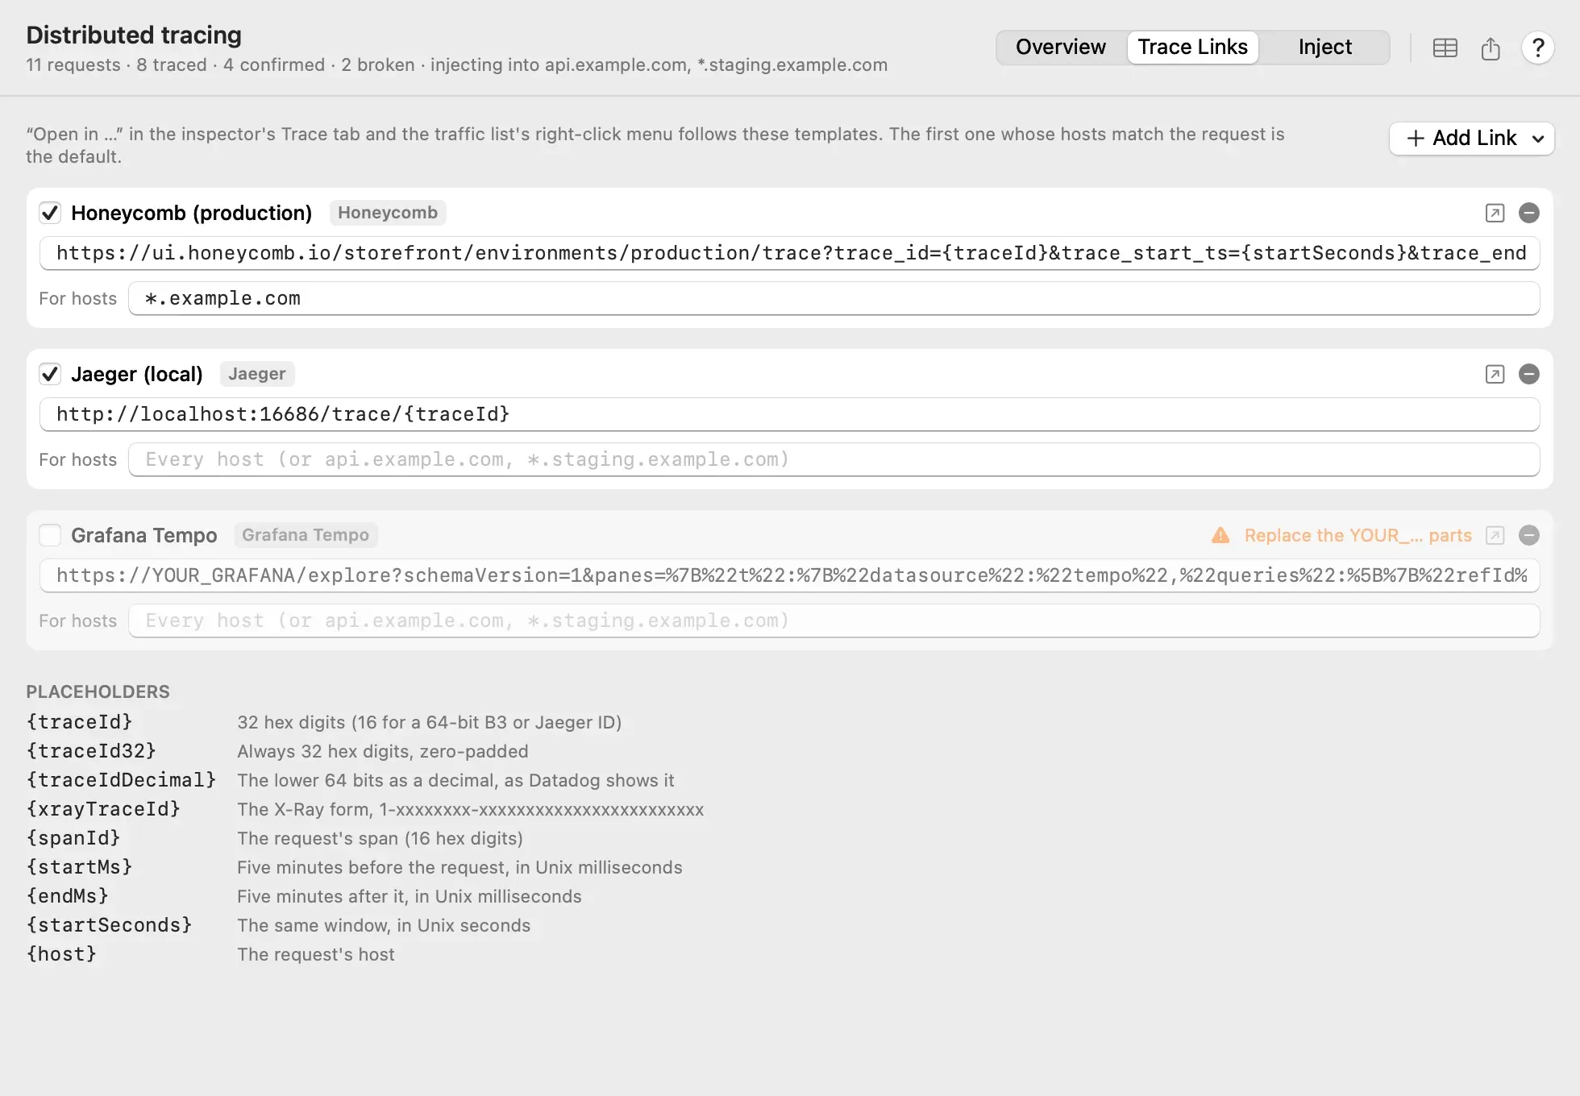Open the Add Link dropdown
The image size is (1580, 1096).
pyautogui.click(x=1471, y=138)
